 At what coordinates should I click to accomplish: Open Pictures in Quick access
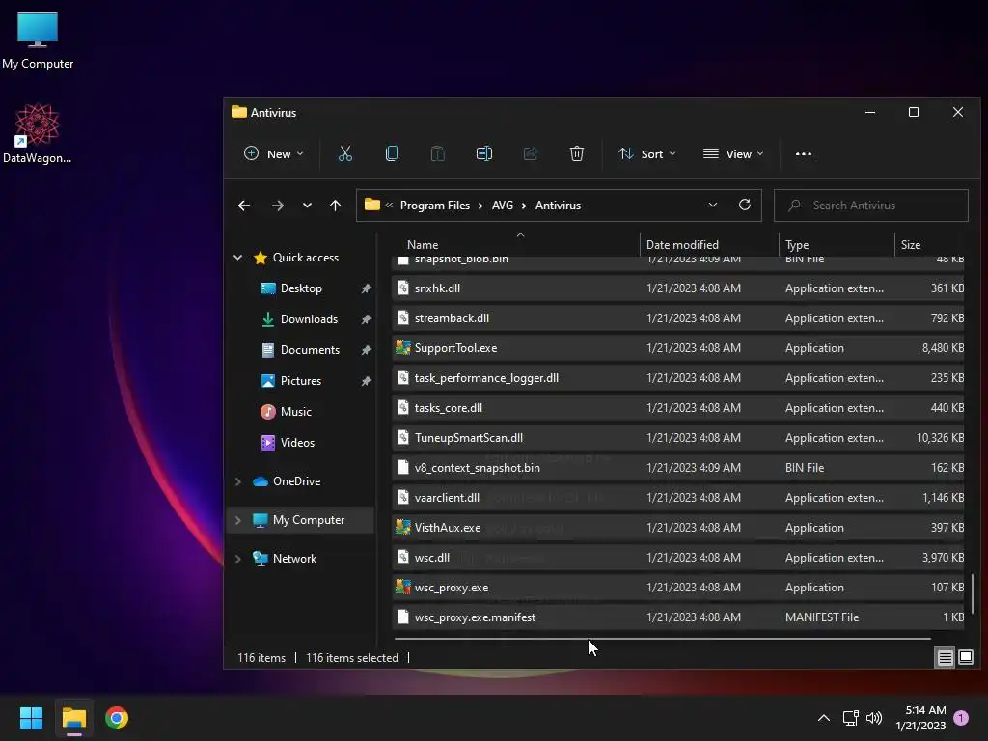[301, 380]
